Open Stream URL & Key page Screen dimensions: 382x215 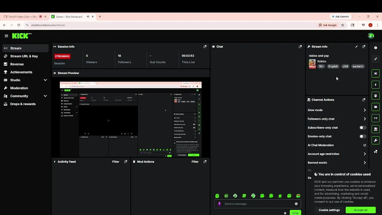(x=25, y=56)
